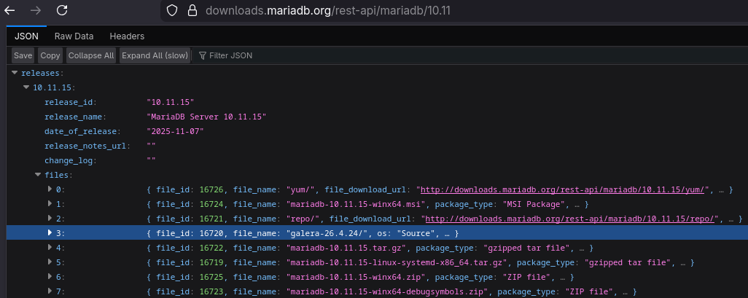Click the URL address bar

click(x=437, y=11)
